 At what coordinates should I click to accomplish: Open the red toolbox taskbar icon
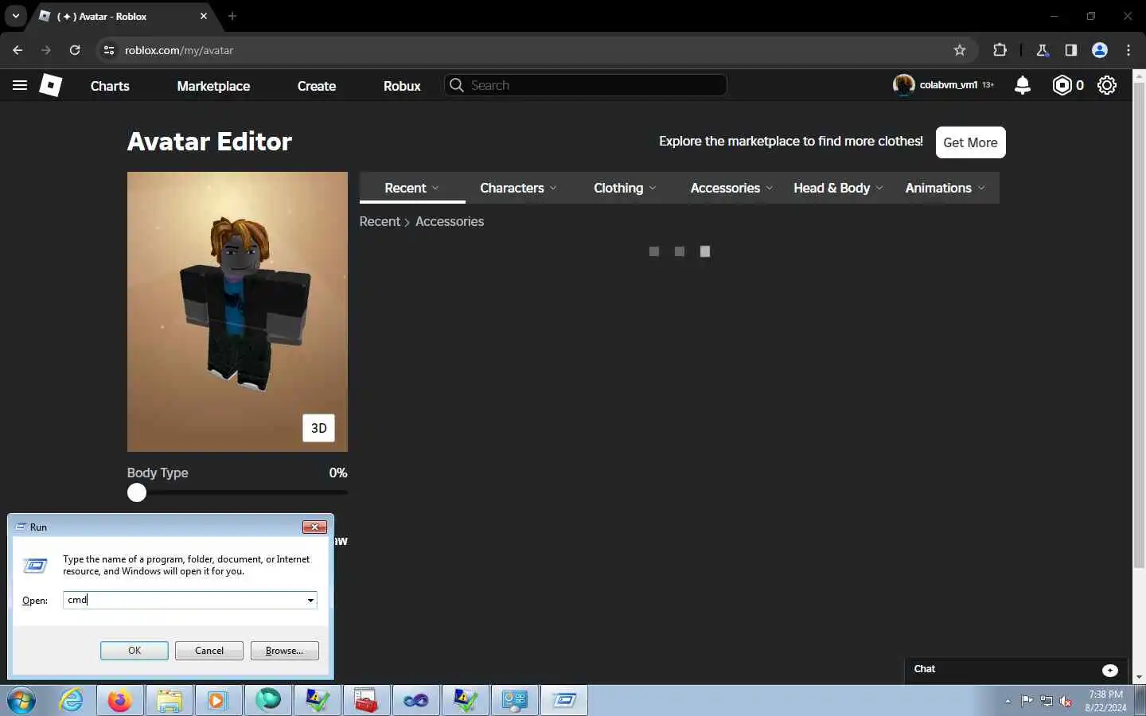coord(366,701)
